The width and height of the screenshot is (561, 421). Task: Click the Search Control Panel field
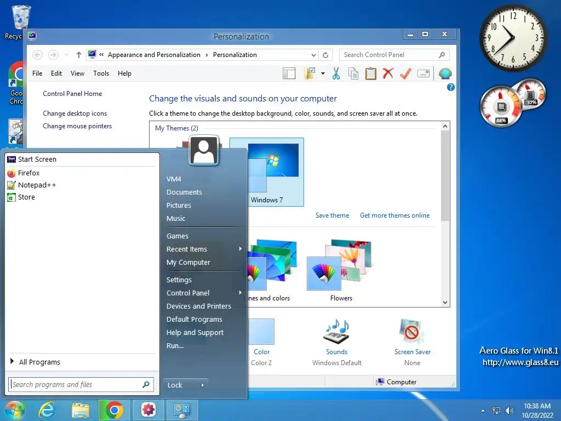[x=394, y=55]
